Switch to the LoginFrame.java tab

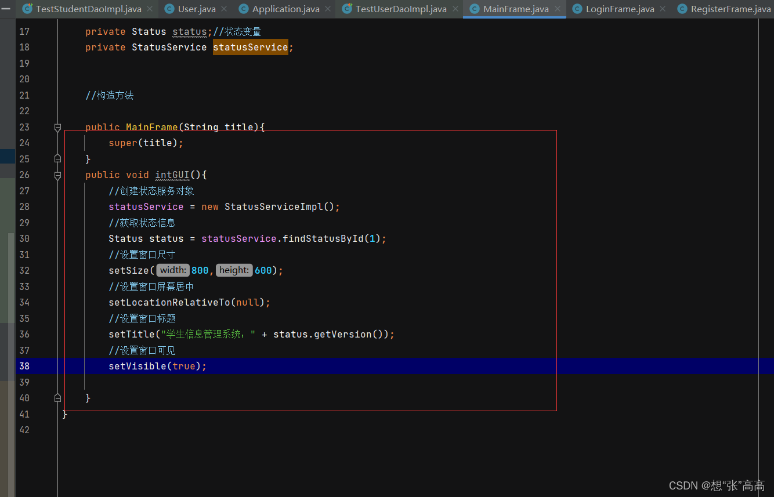[619, 9]
